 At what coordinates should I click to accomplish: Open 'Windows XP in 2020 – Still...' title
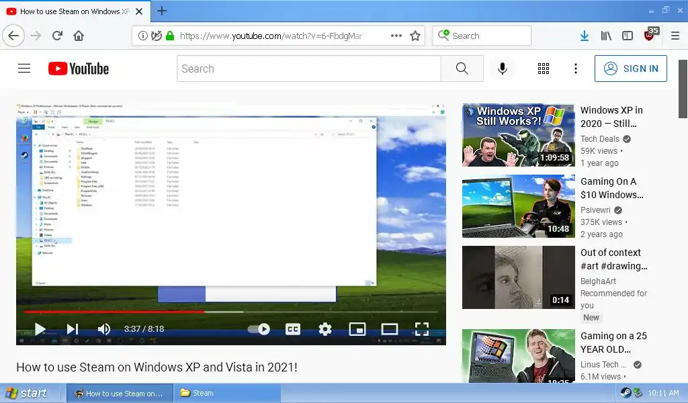click(611, 117)
